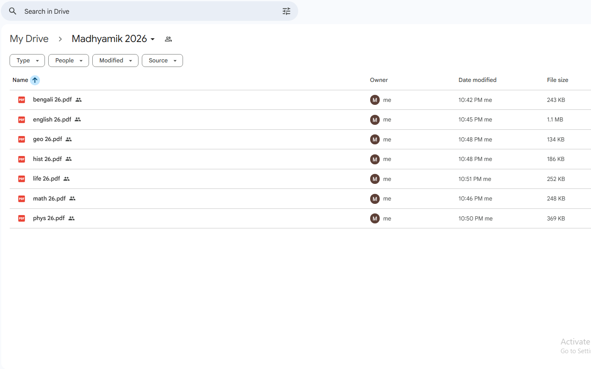The width and height of the screenshot is (591, 369).
Task: Reverse sort direction using Name arrow
Action: pyautogui.click(x=35, y=80)
